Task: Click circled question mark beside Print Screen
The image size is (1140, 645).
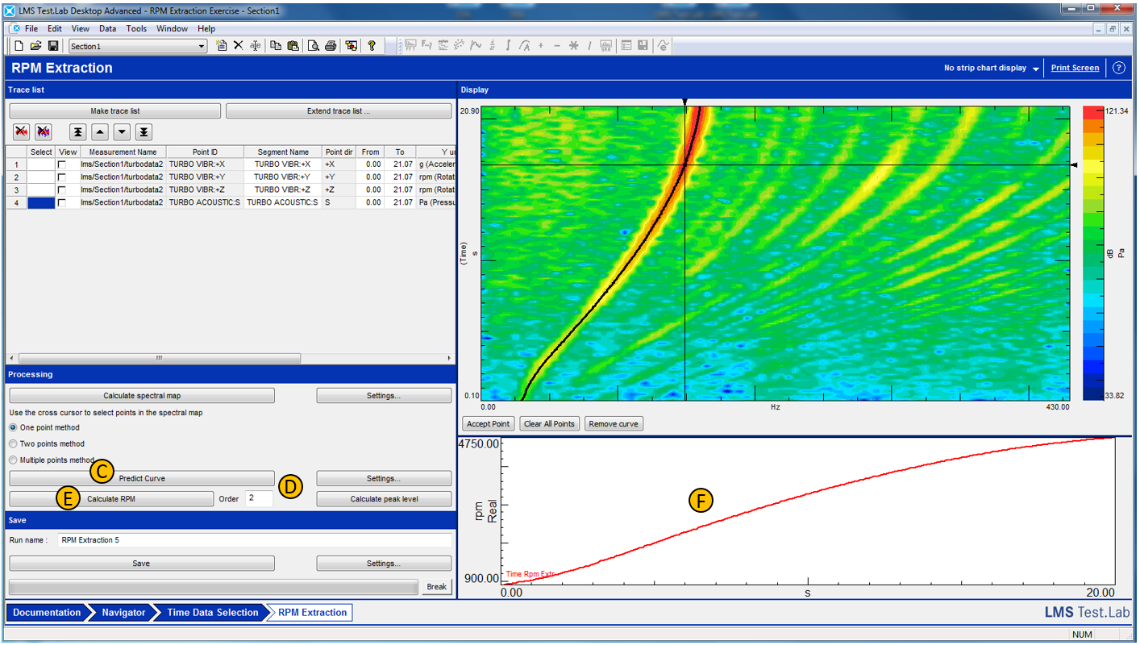Action: [1119, 68]
